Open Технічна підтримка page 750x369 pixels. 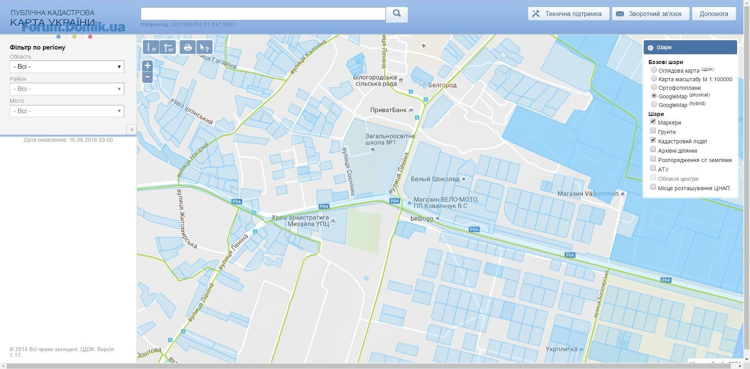(568, 14)
